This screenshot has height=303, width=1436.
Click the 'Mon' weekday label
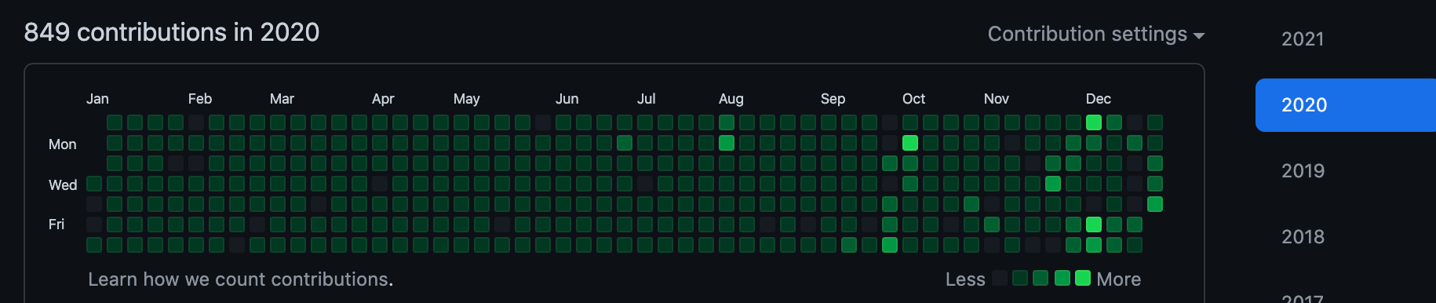click(x=62, y=144)
